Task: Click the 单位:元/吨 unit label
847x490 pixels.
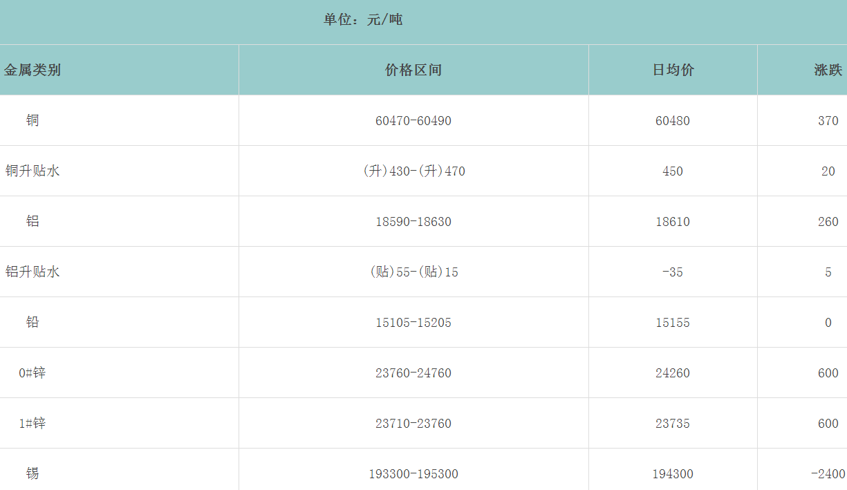Action: point(363,20)
